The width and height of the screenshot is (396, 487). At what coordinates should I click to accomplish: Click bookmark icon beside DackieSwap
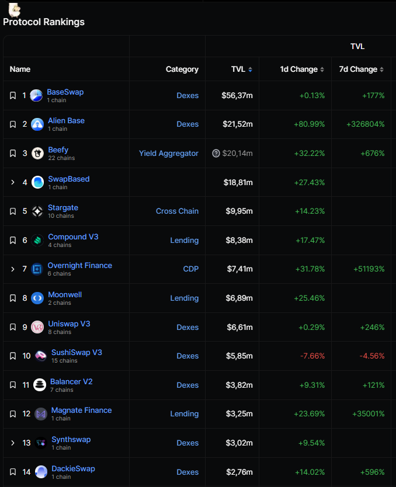[13, 472]
